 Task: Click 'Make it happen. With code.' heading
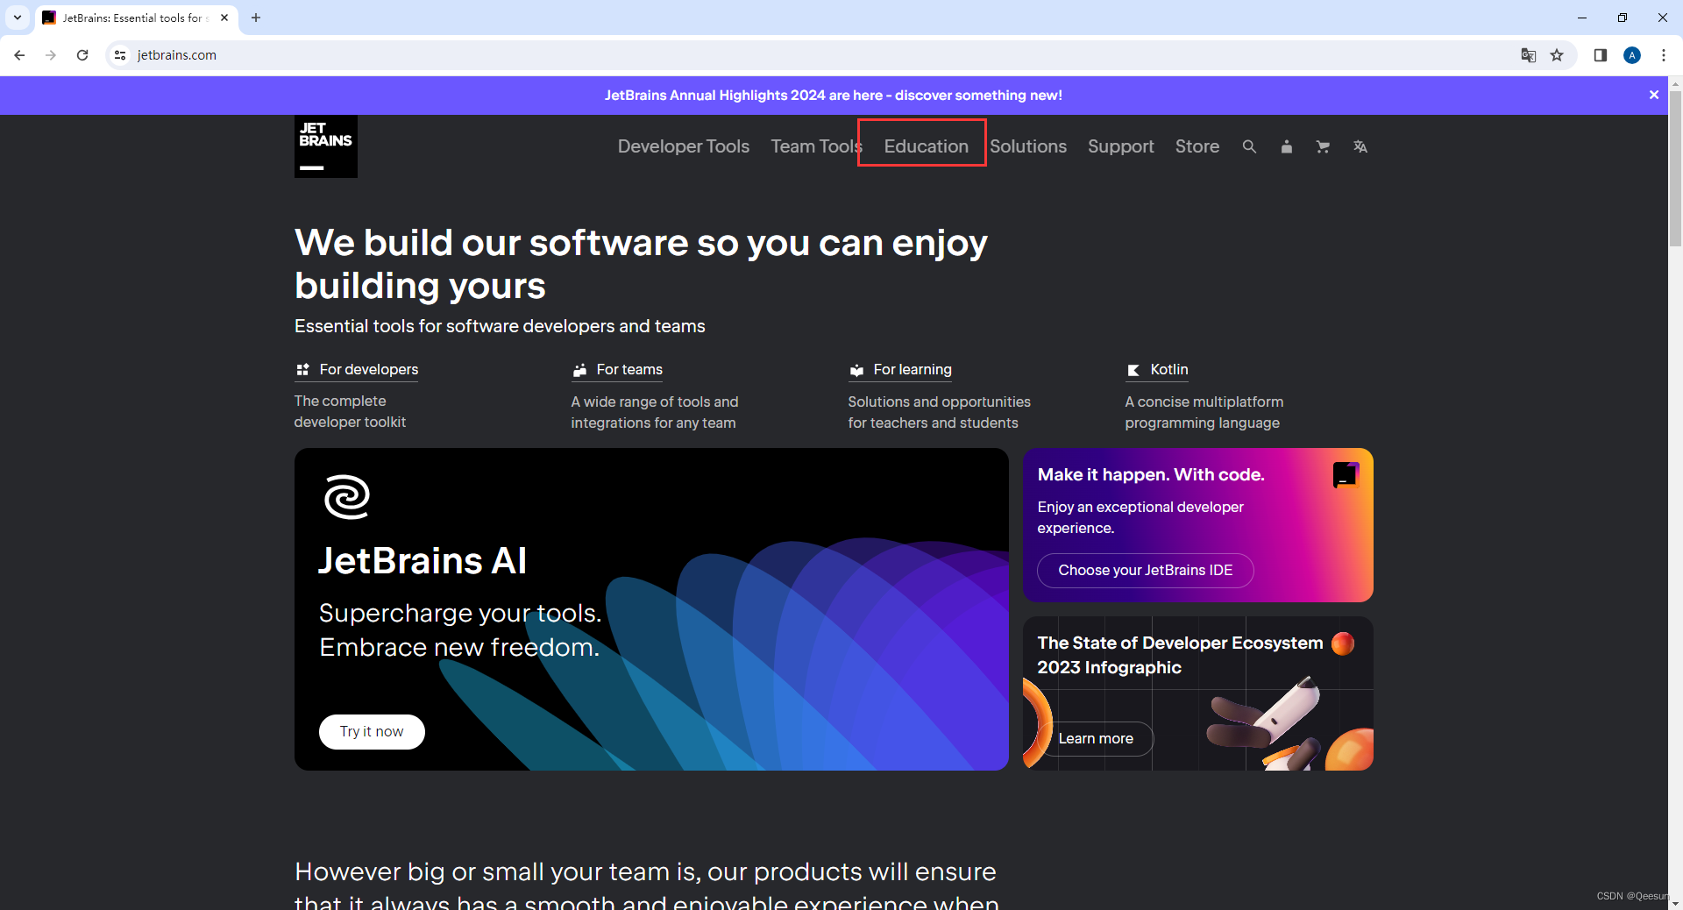click(x=1151, y=475)
